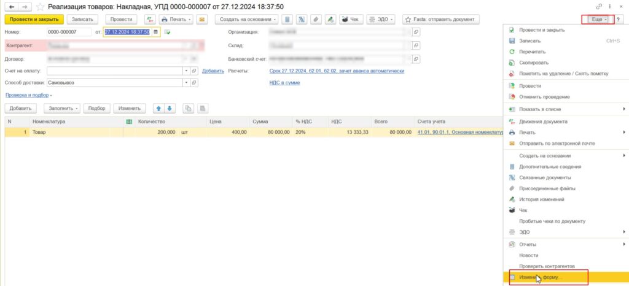Choose Пометить на удаление / Снять пометку

(566, 74)
